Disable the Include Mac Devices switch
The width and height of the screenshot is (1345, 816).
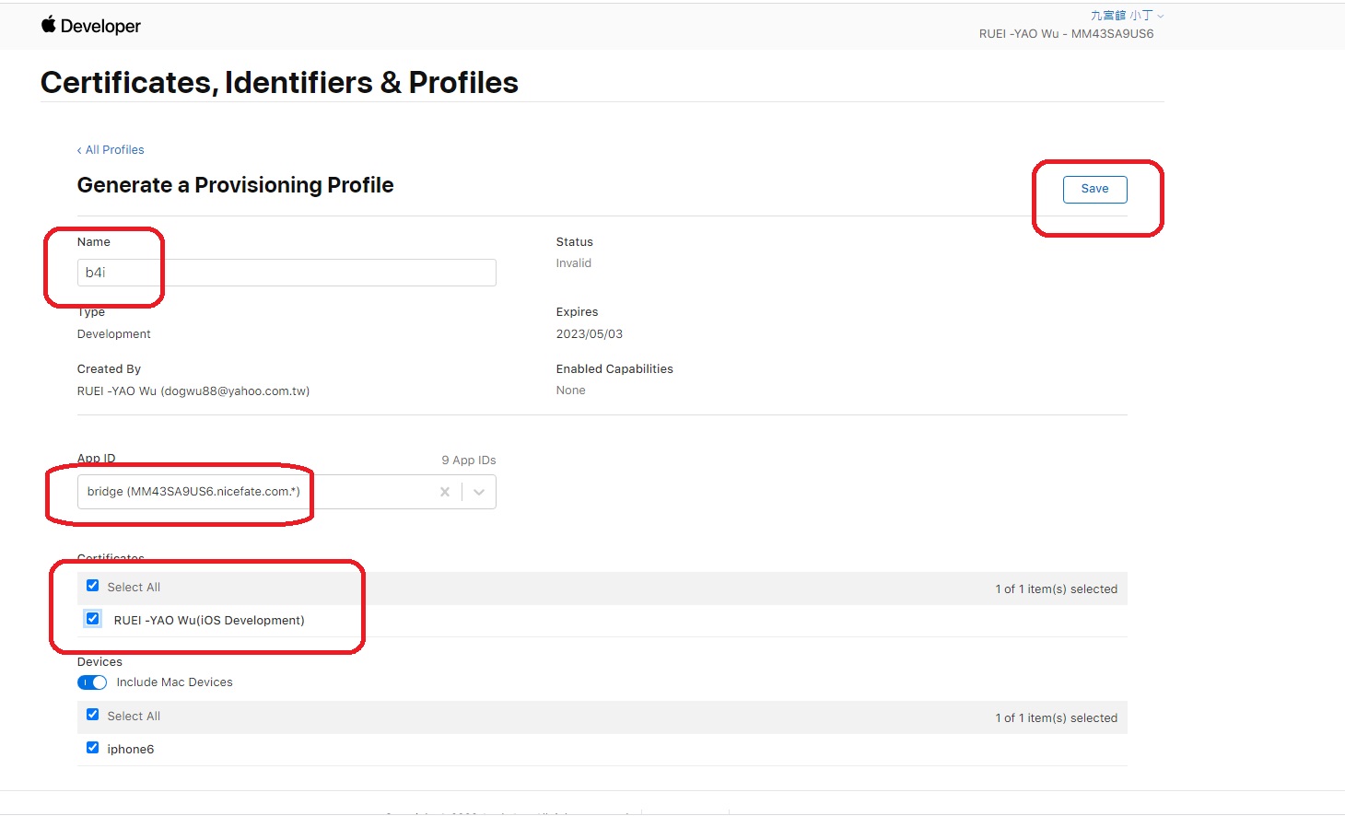click(x=92, y=682)
